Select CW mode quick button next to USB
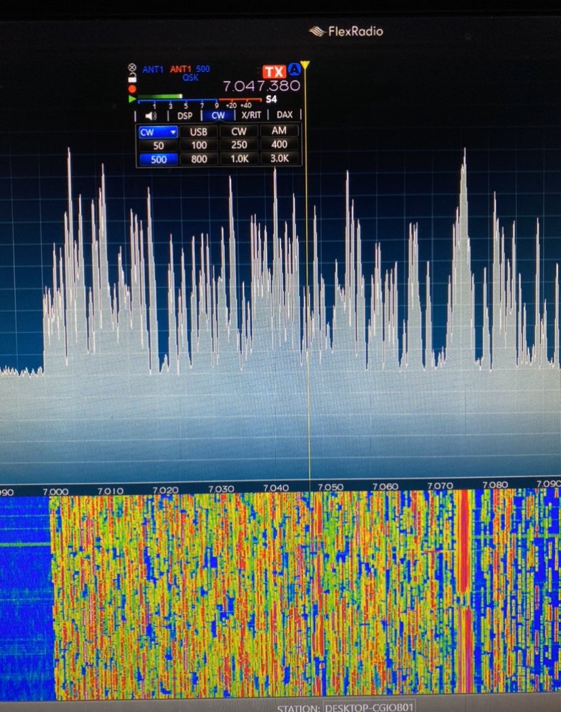The image size is (561, 712). tap(238, 132)
